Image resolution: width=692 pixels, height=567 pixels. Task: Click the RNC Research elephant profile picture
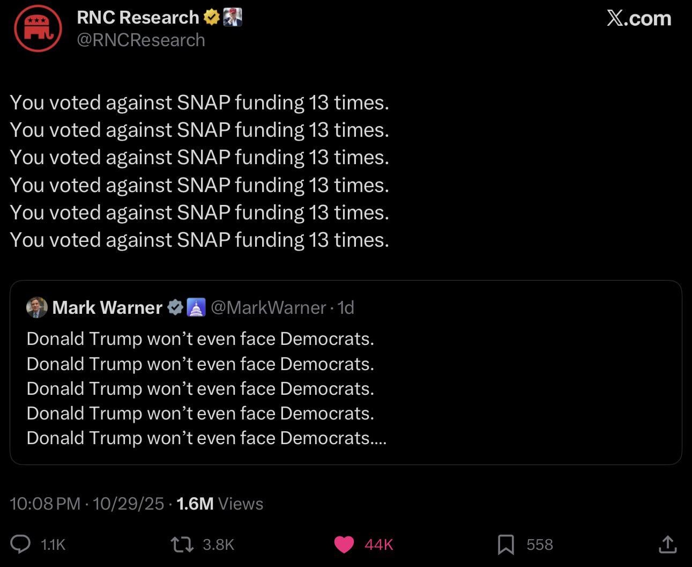(38, 28)
